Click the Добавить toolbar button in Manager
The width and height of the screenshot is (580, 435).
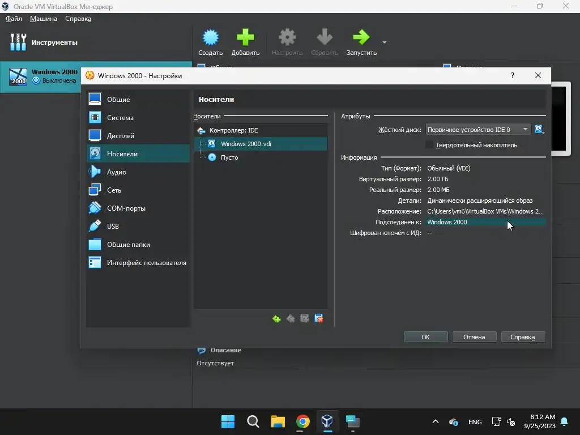click(x=246, y=42)
